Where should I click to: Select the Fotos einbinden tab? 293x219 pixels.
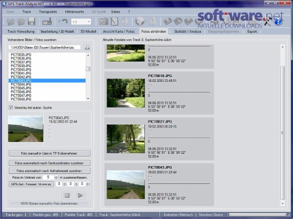point(154,32)
